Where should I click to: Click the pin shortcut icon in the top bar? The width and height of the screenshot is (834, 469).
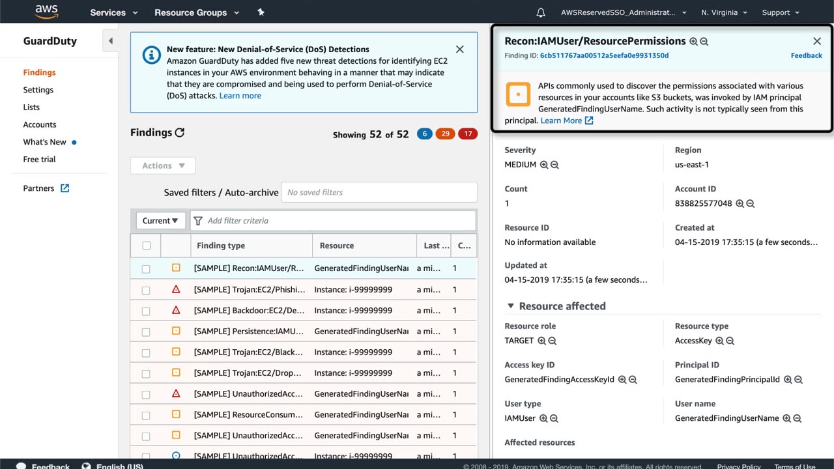point(261,12)
